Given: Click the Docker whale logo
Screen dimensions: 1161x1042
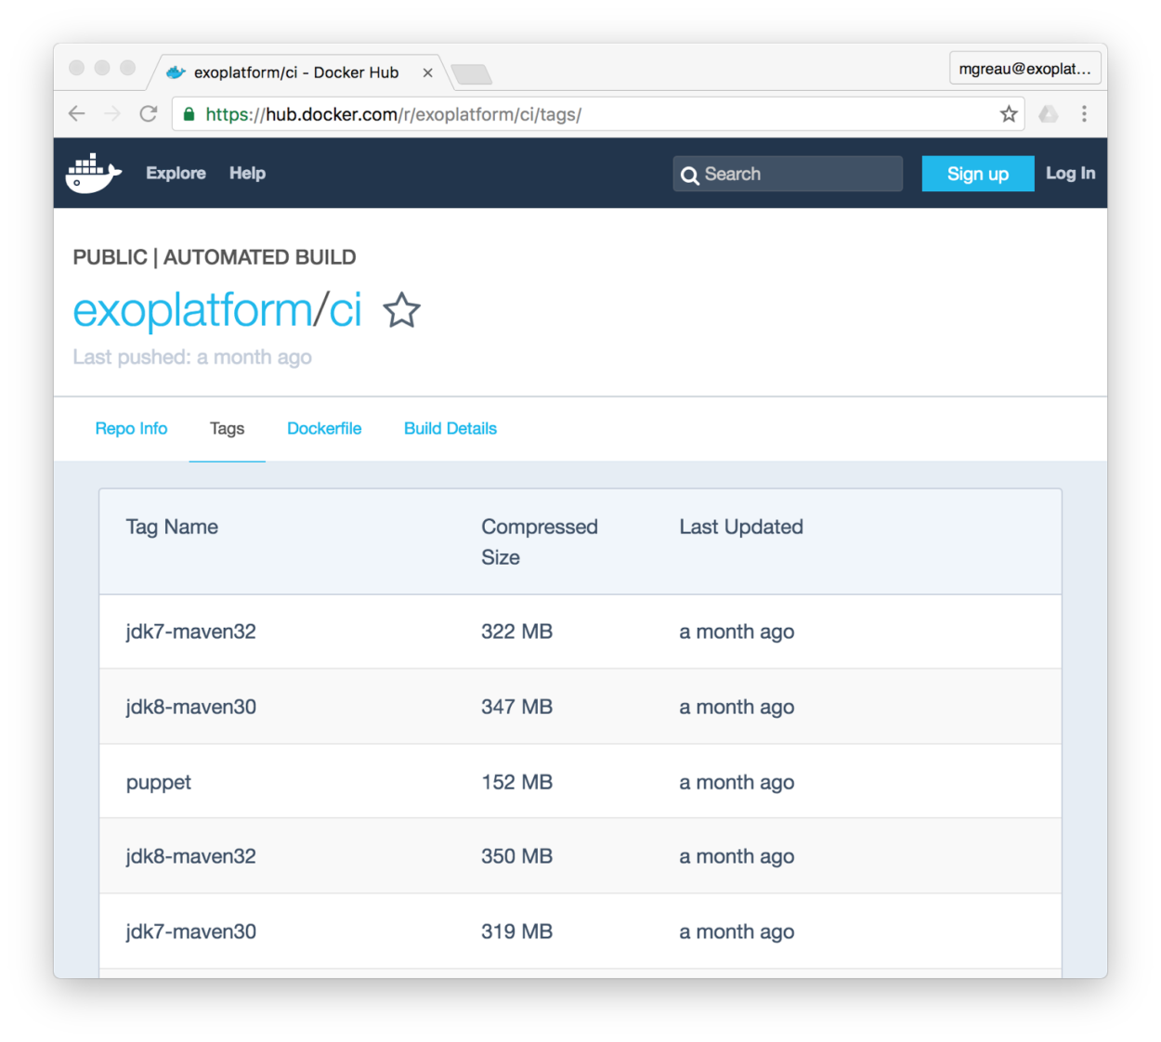Looking at the screenshot, I should (x=93, y=173).
